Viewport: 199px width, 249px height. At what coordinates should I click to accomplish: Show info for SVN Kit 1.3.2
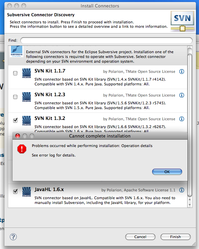click(182, 119)
